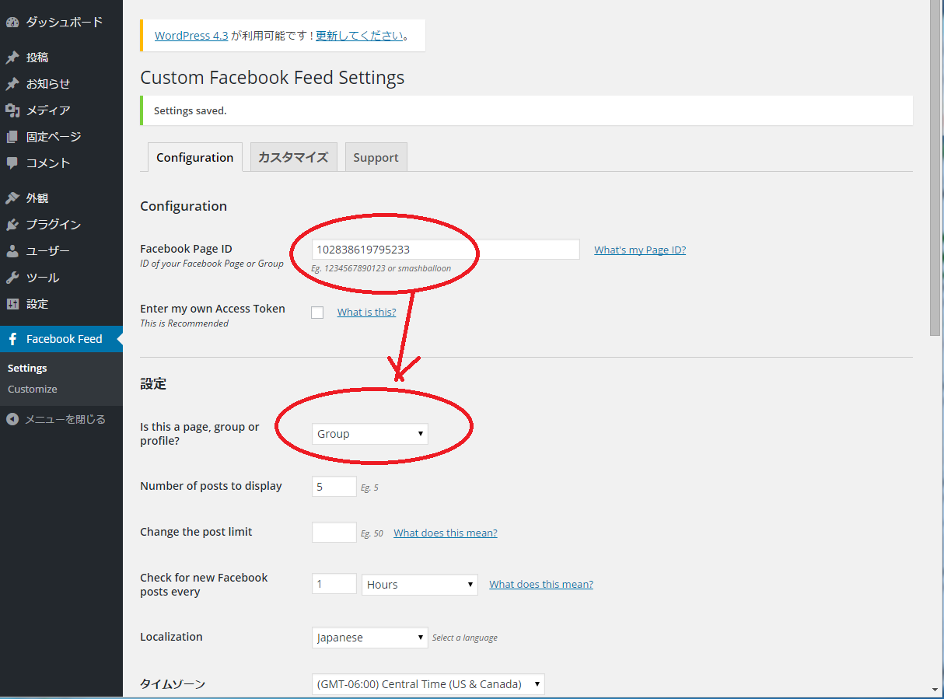Open the What is this? link

coord(366,312)
